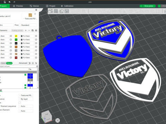Click the bed plate type thumbnail

point(30,15)
